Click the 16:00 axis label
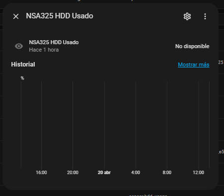The width and height of the screenshot is (224, 196). click(x=41, y=173)
